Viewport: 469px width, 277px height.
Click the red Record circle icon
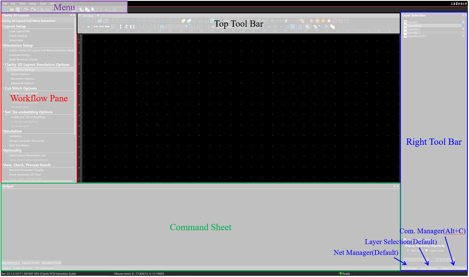(101, 10)
